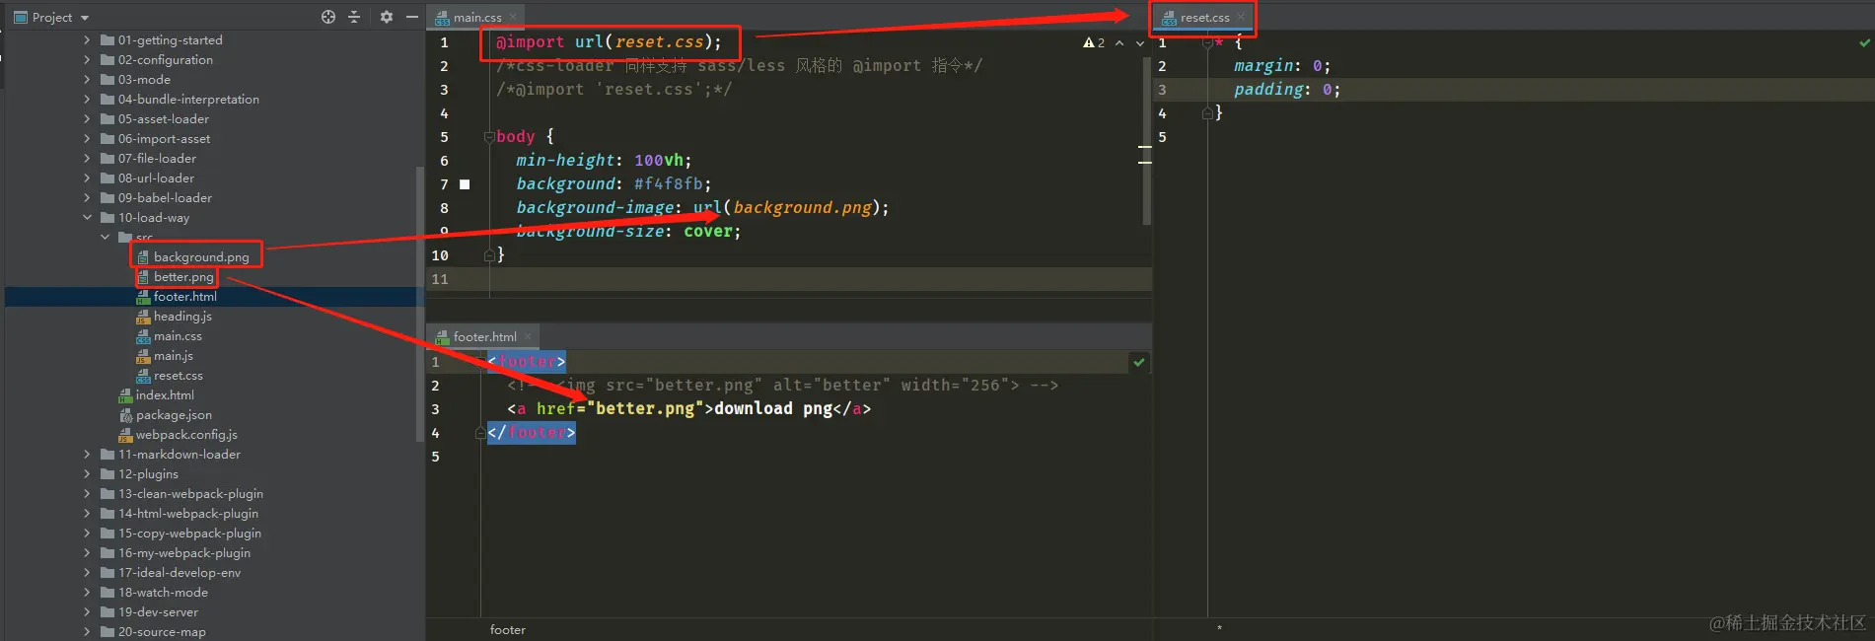Close the reset.css tab

pos(1241,17)
